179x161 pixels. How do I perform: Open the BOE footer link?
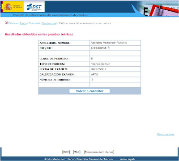tap(66, 152)
